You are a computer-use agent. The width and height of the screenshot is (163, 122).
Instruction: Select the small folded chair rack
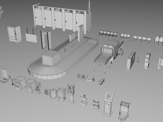96,105
